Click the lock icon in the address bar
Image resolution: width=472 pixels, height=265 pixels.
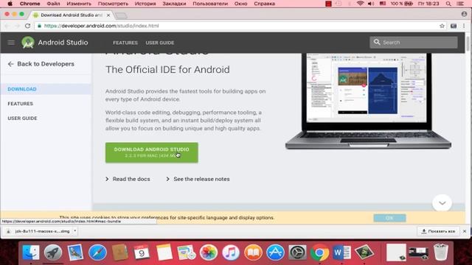39,26
